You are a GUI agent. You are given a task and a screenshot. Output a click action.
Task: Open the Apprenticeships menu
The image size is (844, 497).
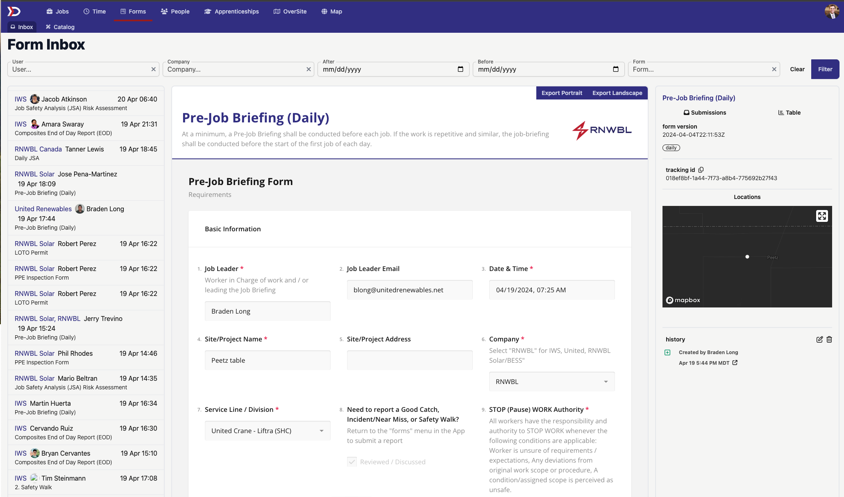pos(231,11)
